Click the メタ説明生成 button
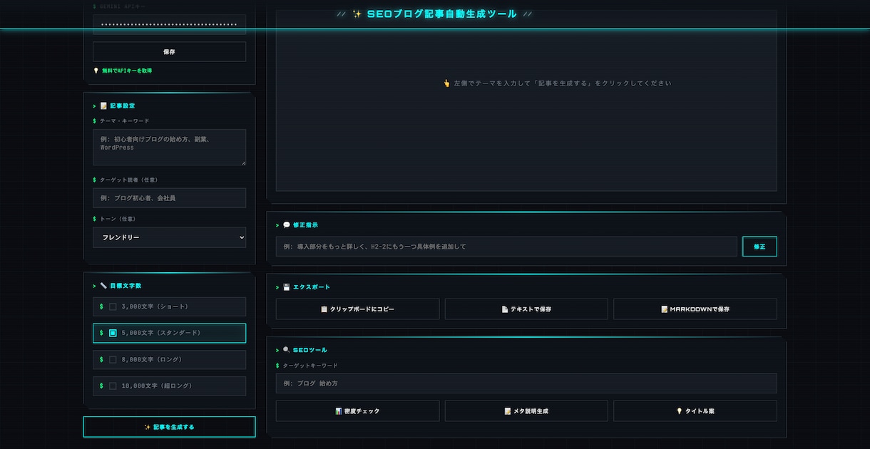870x449 pixels. pyautogui.click(x=526, y=411)
